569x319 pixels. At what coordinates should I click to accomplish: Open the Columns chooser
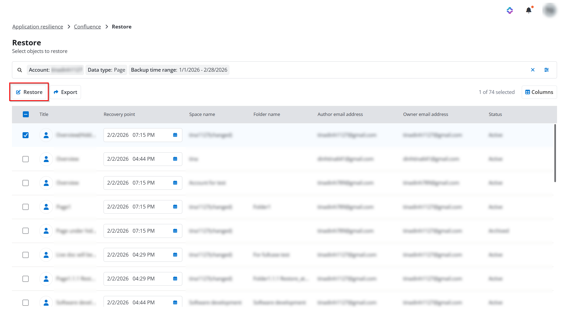539,92
